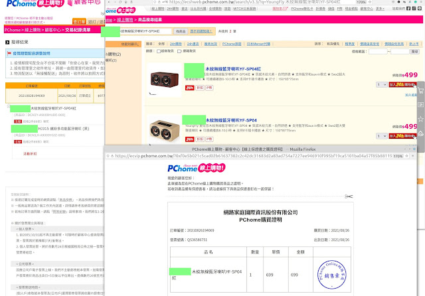
Task: Click the search keyword input field
Action: click(145, 31)
